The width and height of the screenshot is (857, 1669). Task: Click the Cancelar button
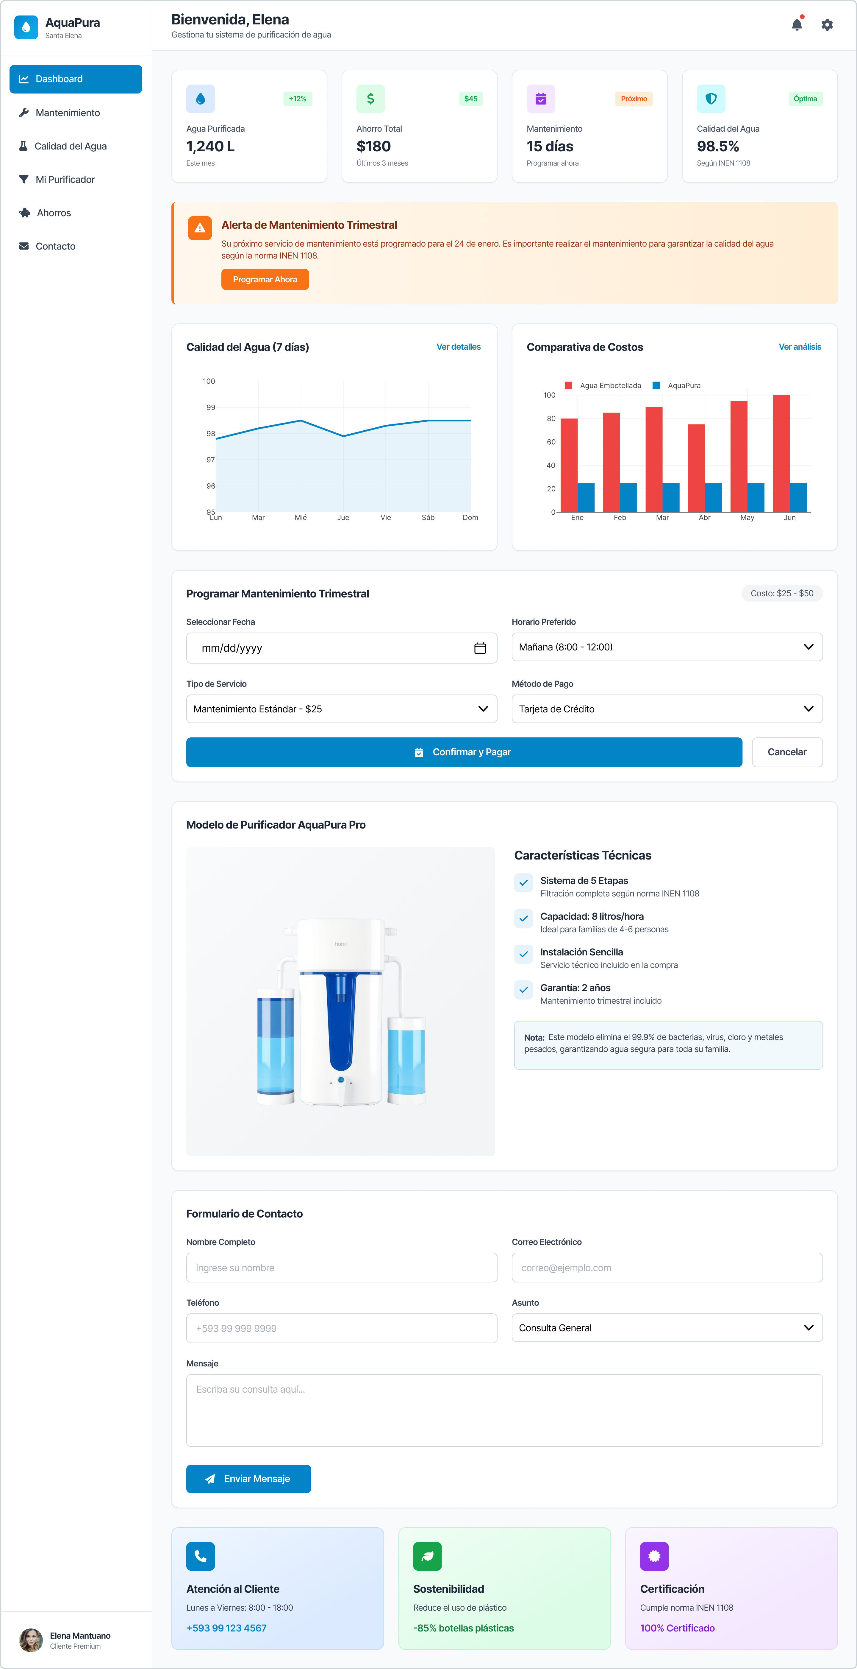coord(786,752)
